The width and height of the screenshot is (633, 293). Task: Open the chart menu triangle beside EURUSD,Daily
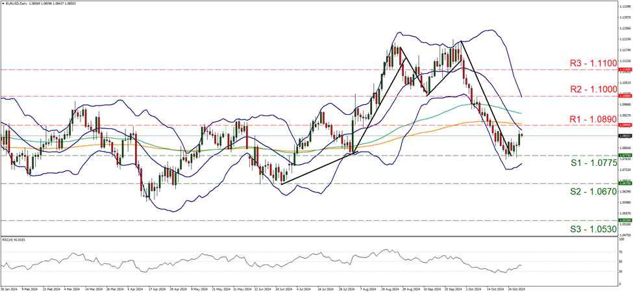pyautogui.click(x=3, y=3)
